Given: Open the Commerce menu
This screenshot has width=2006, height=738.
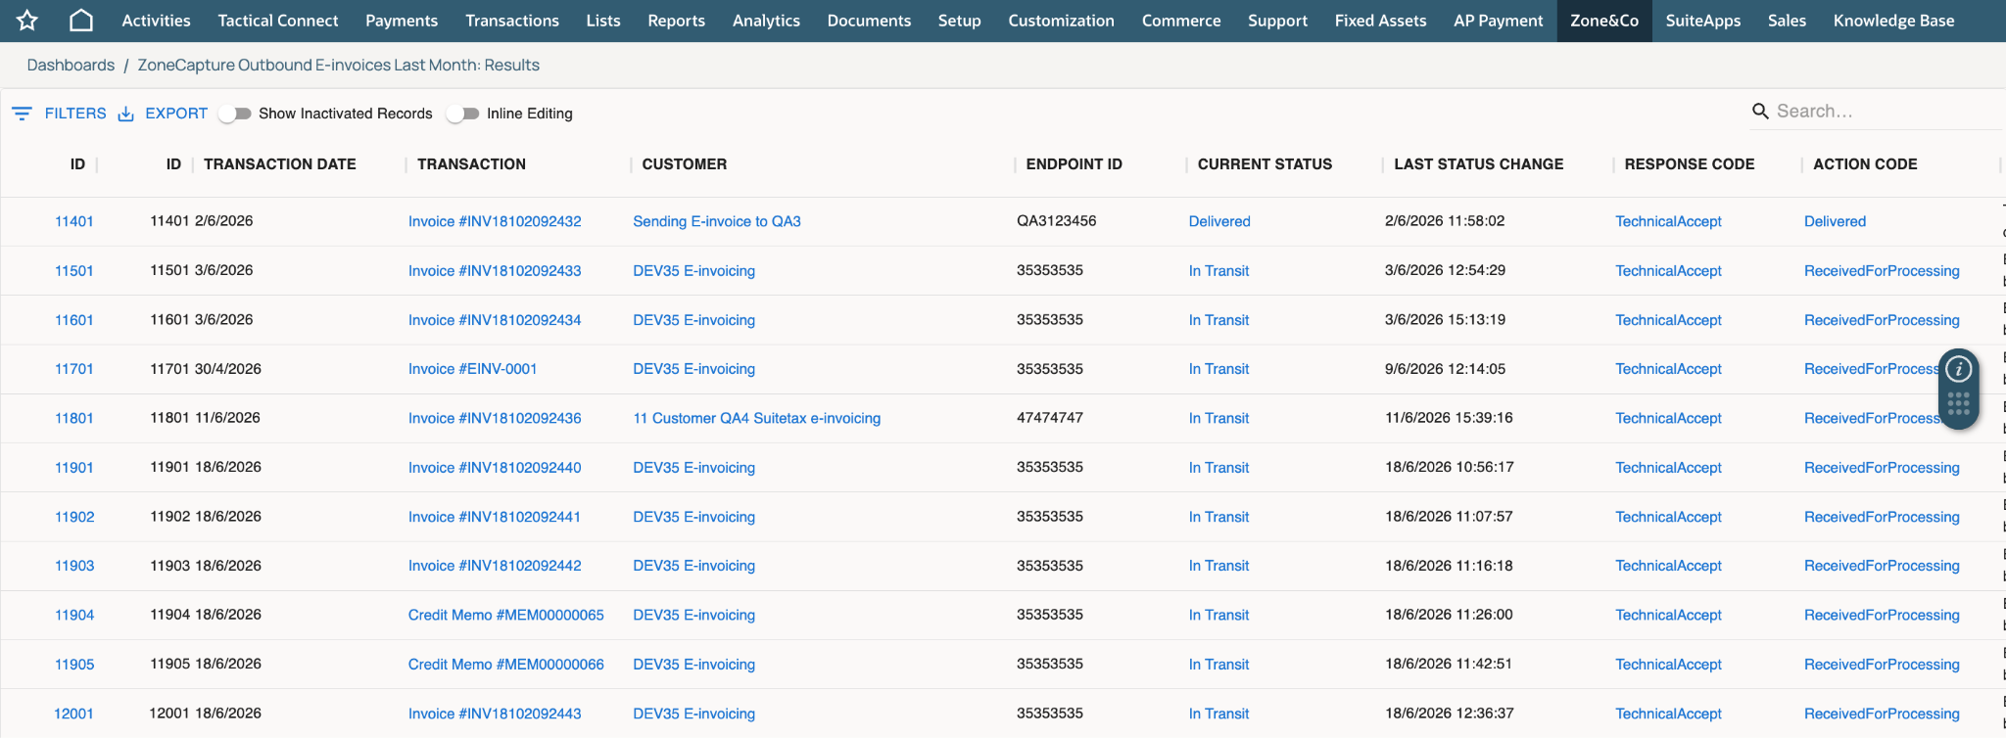Looking at the screenshot, I should click(1180, 21).
